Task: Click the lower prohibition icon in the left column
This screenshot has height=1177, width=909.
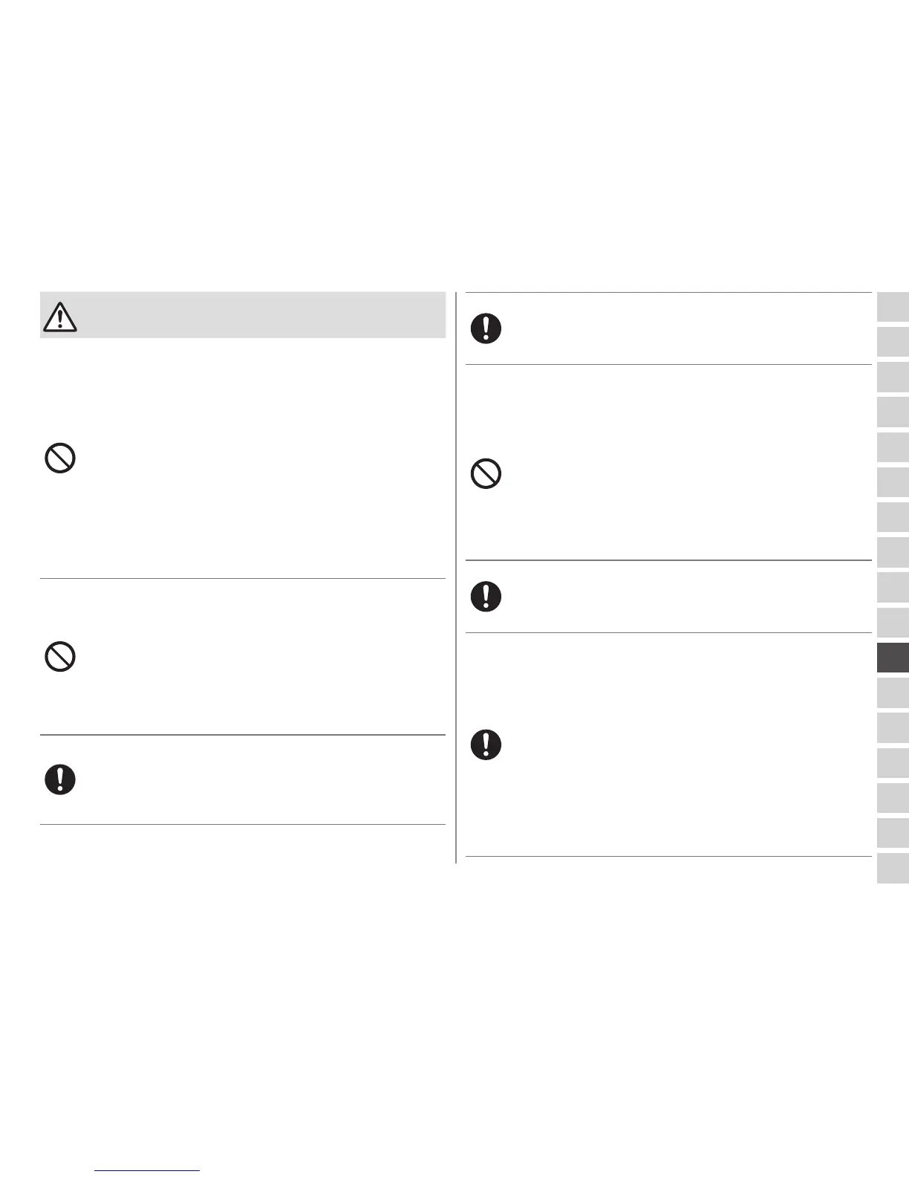Action: pyautogui.click(x=60, y=657)
